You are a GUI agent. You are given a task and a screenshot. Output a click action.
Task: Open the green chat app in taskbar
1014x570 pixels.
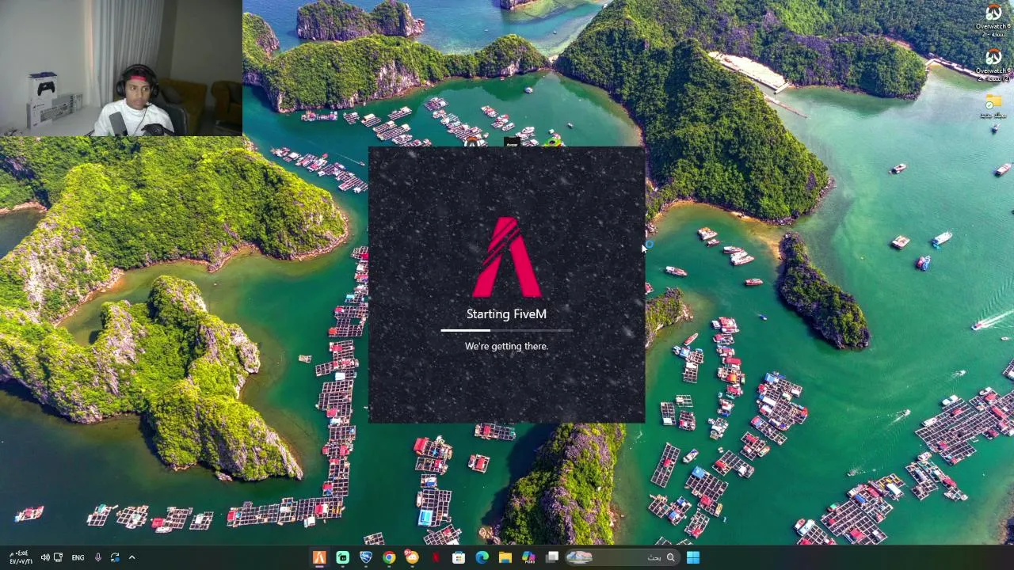pyautogui.click(x=342, y=557)
